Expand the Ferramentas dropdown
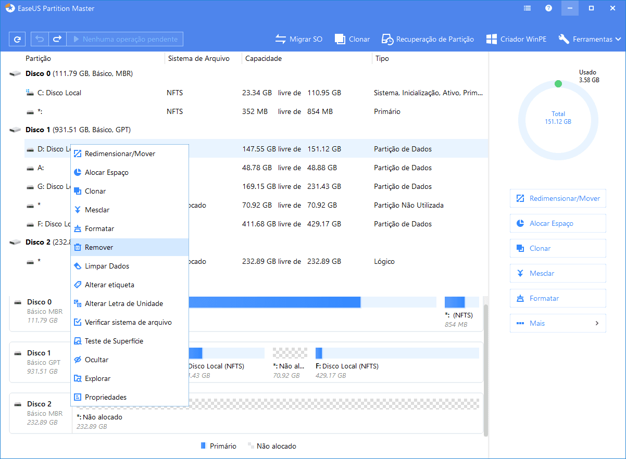 tap(590, 39)
